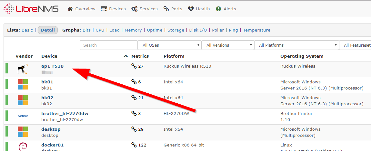Show the Load graphs
The width and height of the screenshot is (371, 151).
click(x=114, y=30)
